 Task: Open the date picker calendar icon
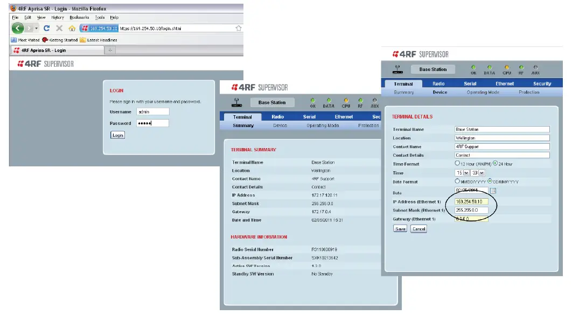(x=493, y=191)
